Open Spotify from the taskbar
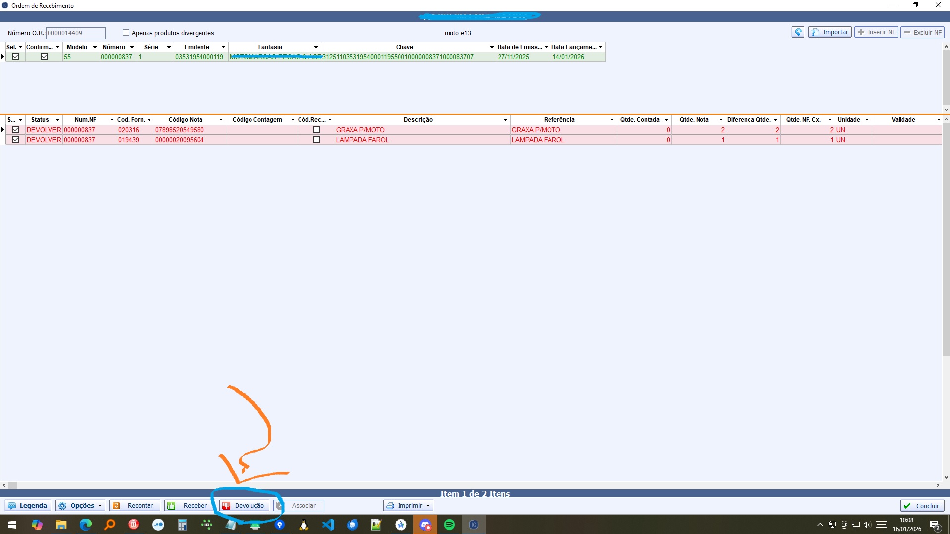Viewport: 950px width, 534px height. point(450,525)
